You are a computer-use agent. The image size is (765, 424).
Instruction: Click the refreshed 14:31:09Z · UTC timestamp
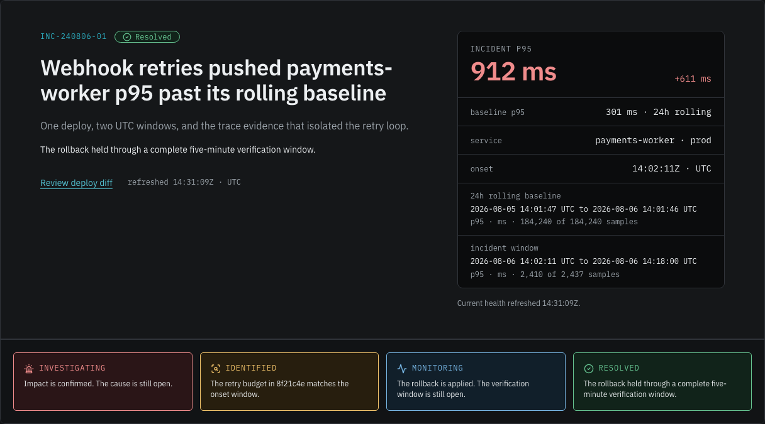184,182
